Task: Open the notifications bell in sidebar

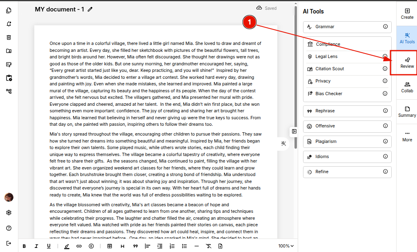Action: pos(9,24)
